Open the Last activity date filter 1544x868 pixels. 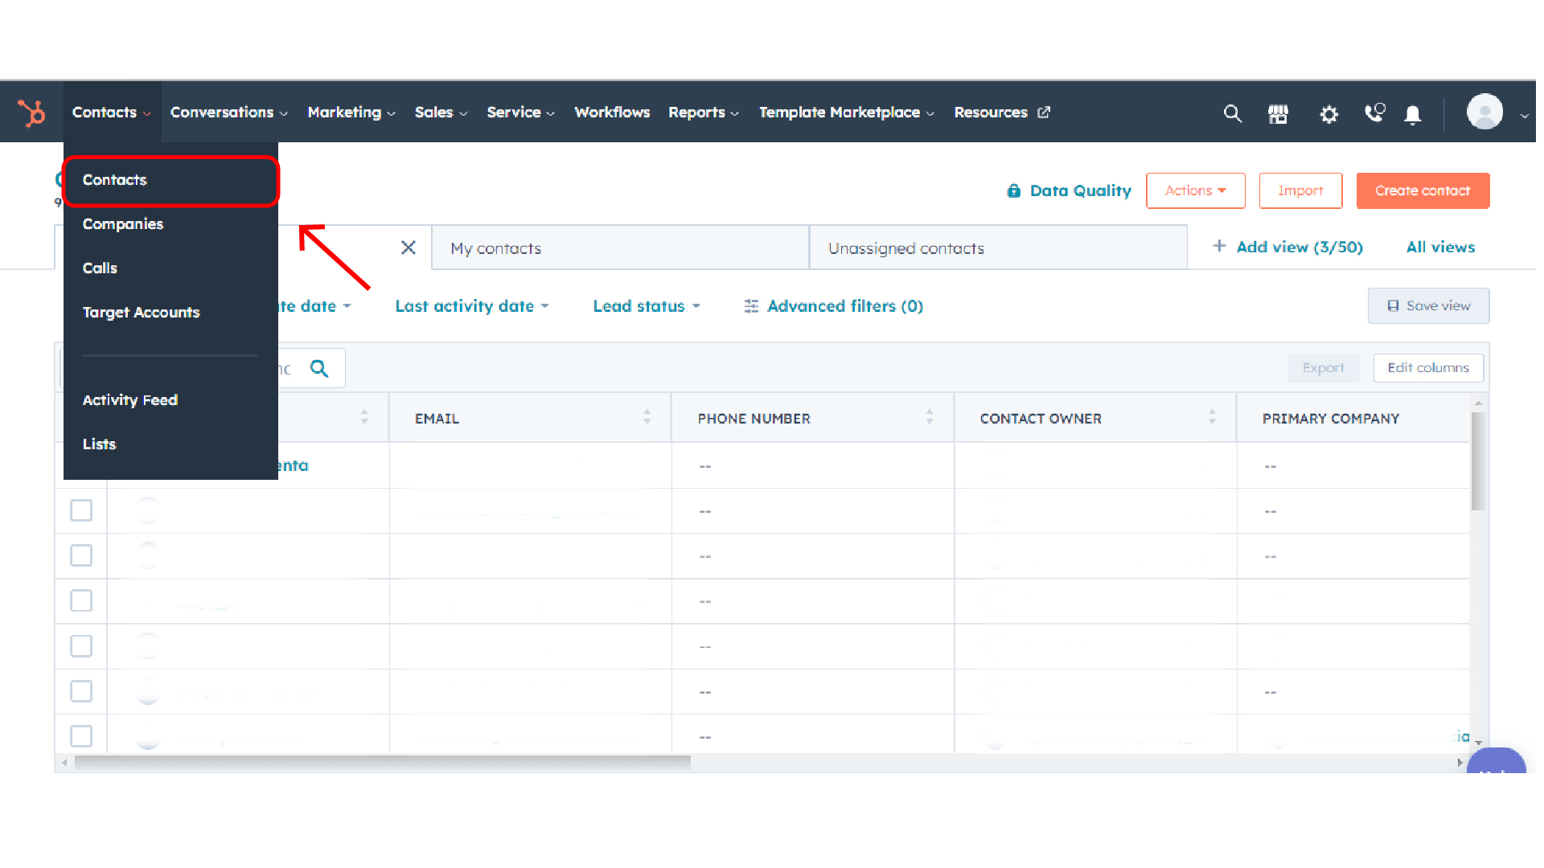(x=472, y=306)
